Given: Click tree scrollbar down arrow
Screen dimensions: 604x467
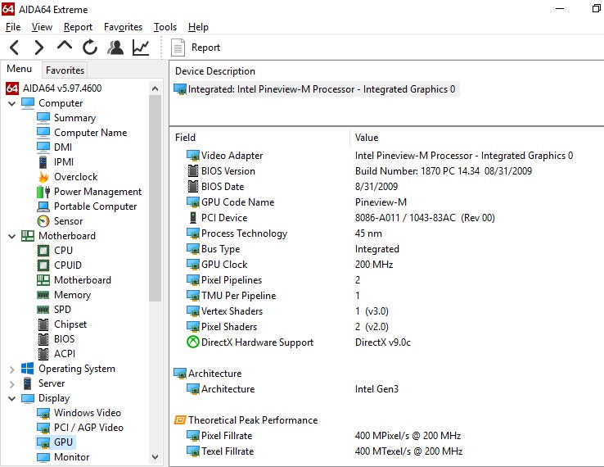Looking at the screenshot, I should 156,457.
